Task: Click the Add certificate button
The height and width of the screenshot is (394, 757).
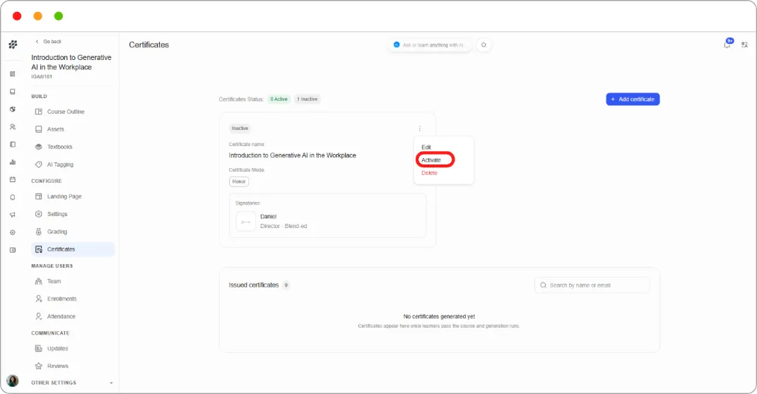Action: tap(633, 100)
